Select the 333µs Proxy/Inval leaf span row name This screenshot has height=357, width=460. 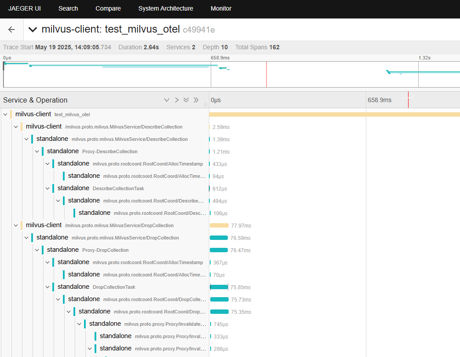[x=153, y=336]
